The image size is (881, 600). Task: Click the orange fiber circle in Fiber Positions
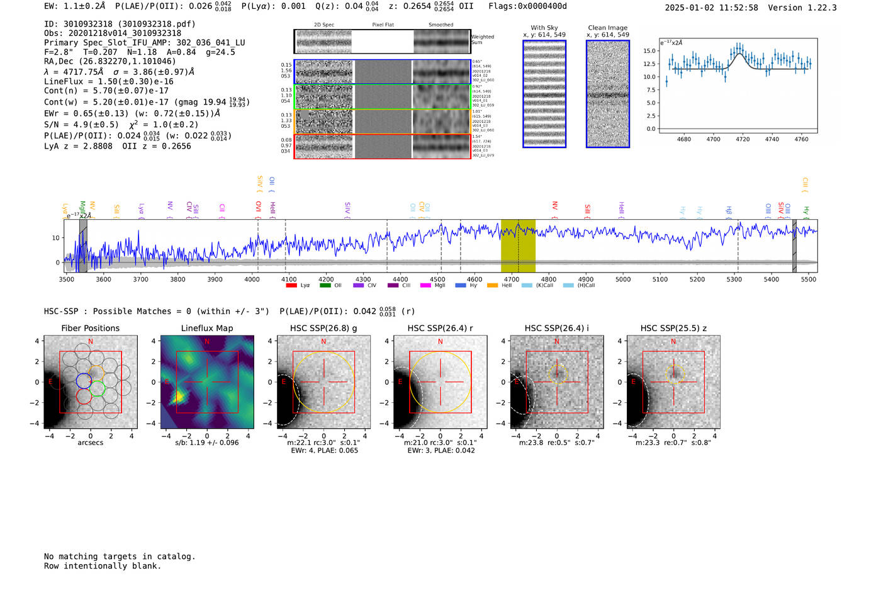point(96,373)
